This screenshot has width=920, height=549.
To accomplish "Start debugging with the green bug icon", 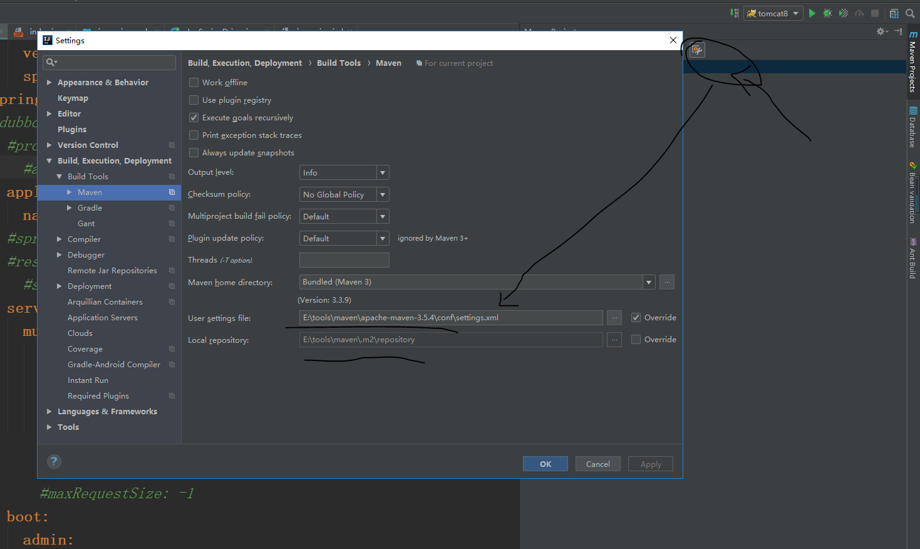I will pos(828,13).
